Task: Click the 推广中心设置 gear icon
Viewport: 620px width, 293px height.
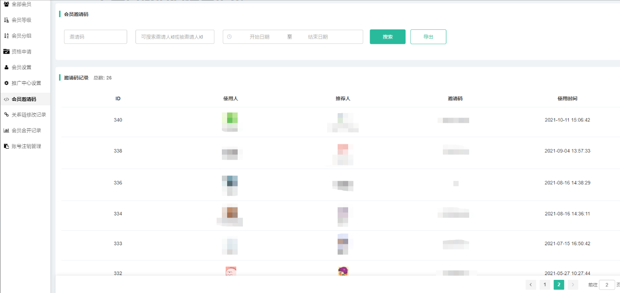Action: [x=7, y=83]
